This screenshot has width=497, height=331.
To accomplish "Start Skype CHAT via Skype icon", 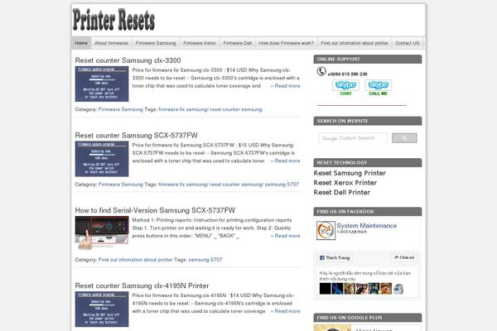I will click(345, 88).
